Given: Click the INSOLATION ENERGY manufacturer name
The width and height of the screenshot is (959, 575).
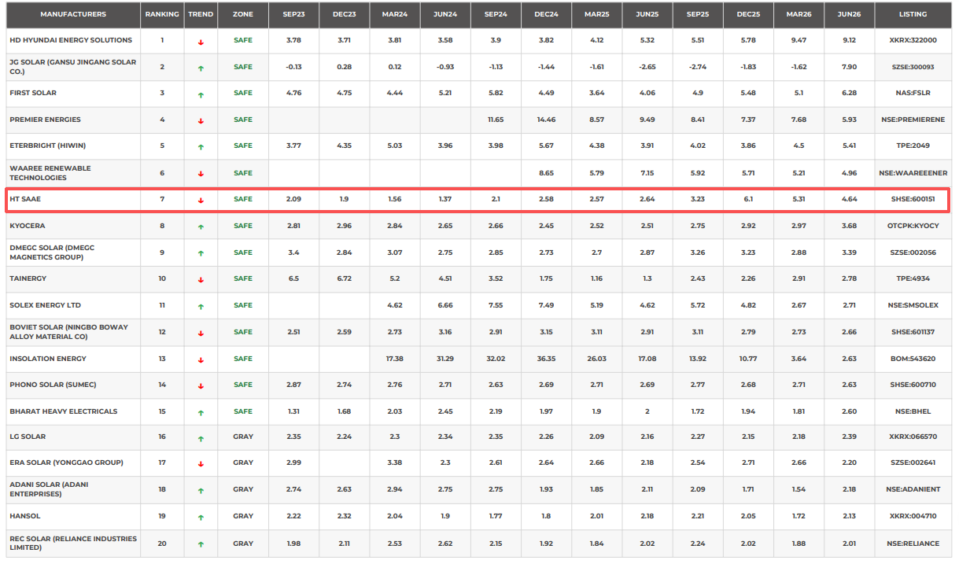Looking at the screenshot, I should (48, 359).
